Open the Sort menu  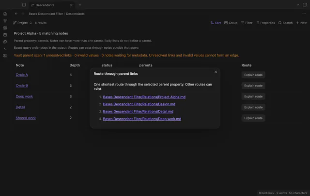tap(216, 23)
